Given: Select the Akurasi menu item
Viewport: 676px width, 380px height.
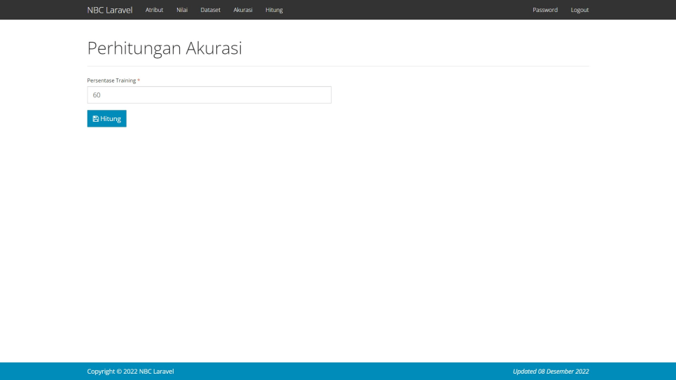Looking at the screenshot, I should pyautogui.click(x=243, y=10).
